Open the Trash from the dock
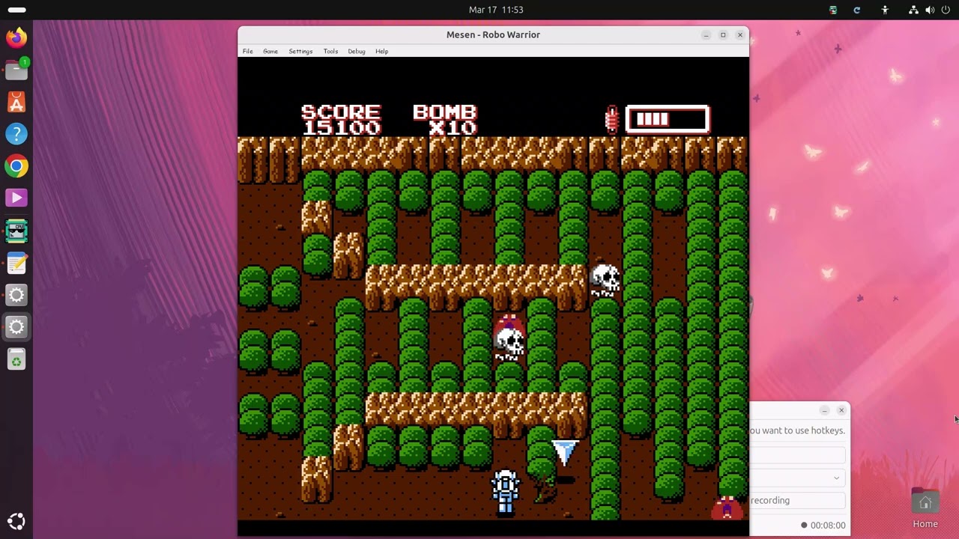This screenshot has height=539, width=959. pos(16,360)
